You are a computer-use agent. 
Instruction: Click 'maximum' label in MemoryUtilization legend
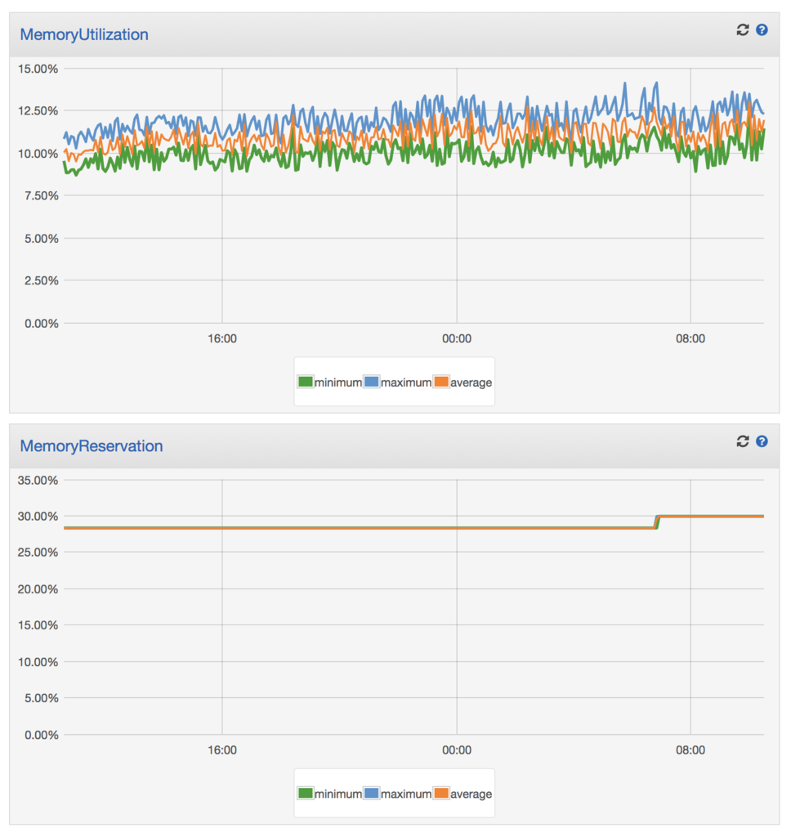[x=406, y=383]
